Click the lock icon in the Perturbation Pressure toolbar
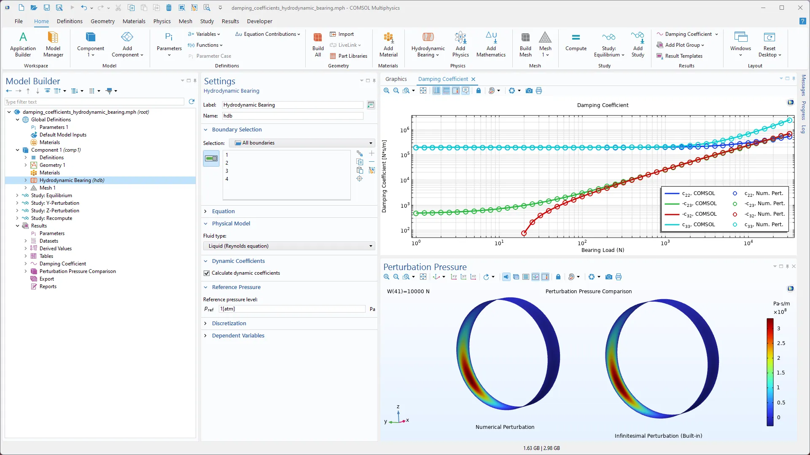This screenshot has width=810, height=455. pyautogui.click(x=558, y=277)
